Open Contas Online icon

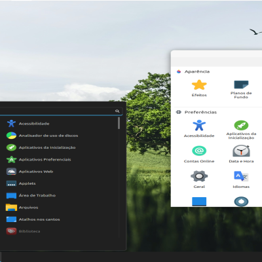[199, 151]
